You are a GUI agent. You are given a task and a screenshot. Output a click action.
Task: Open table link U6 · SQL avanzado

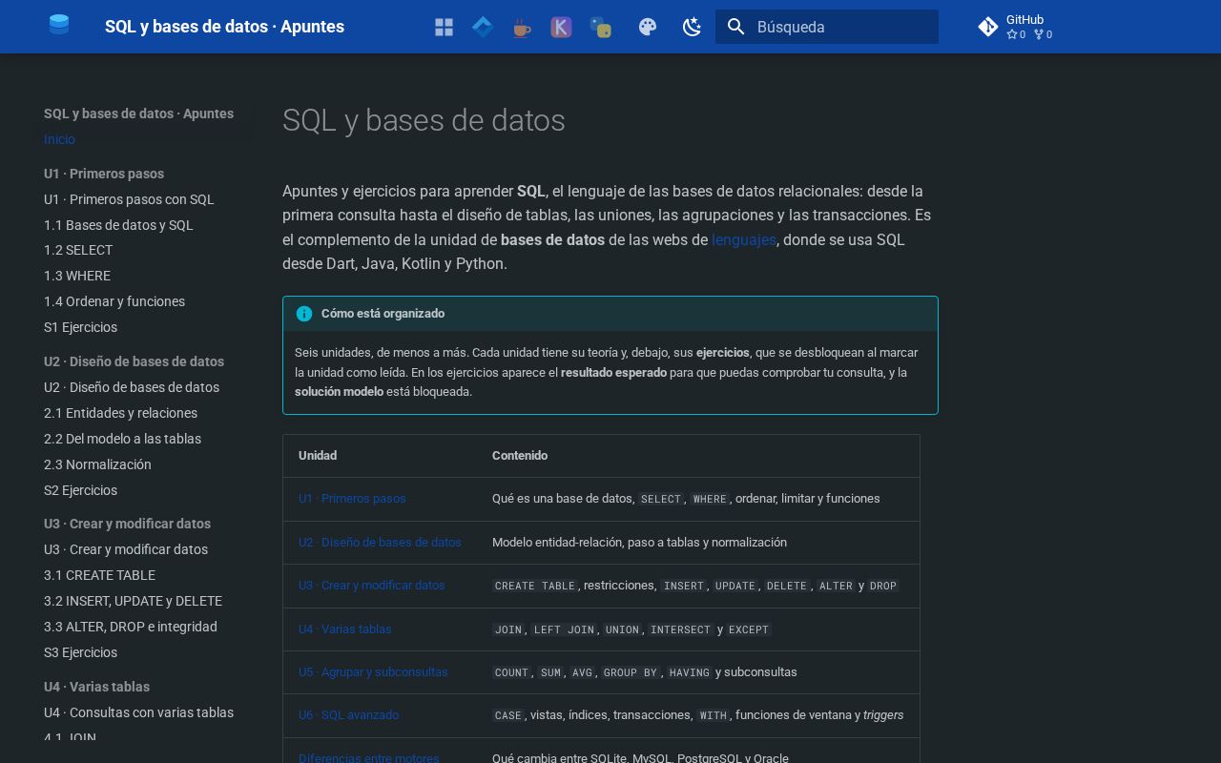(348, 715)
